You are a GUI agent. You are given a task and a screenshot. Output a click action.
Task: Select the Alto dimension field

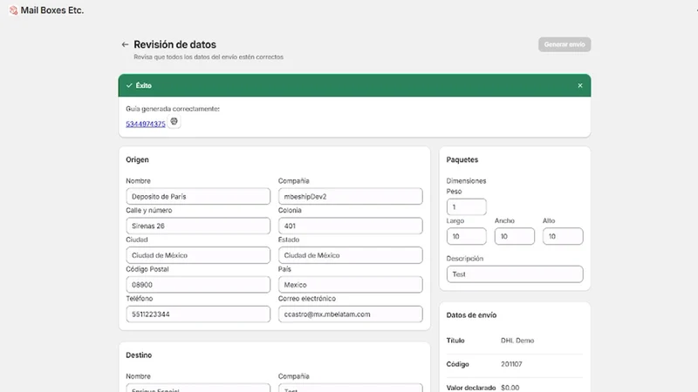point(563,236)
